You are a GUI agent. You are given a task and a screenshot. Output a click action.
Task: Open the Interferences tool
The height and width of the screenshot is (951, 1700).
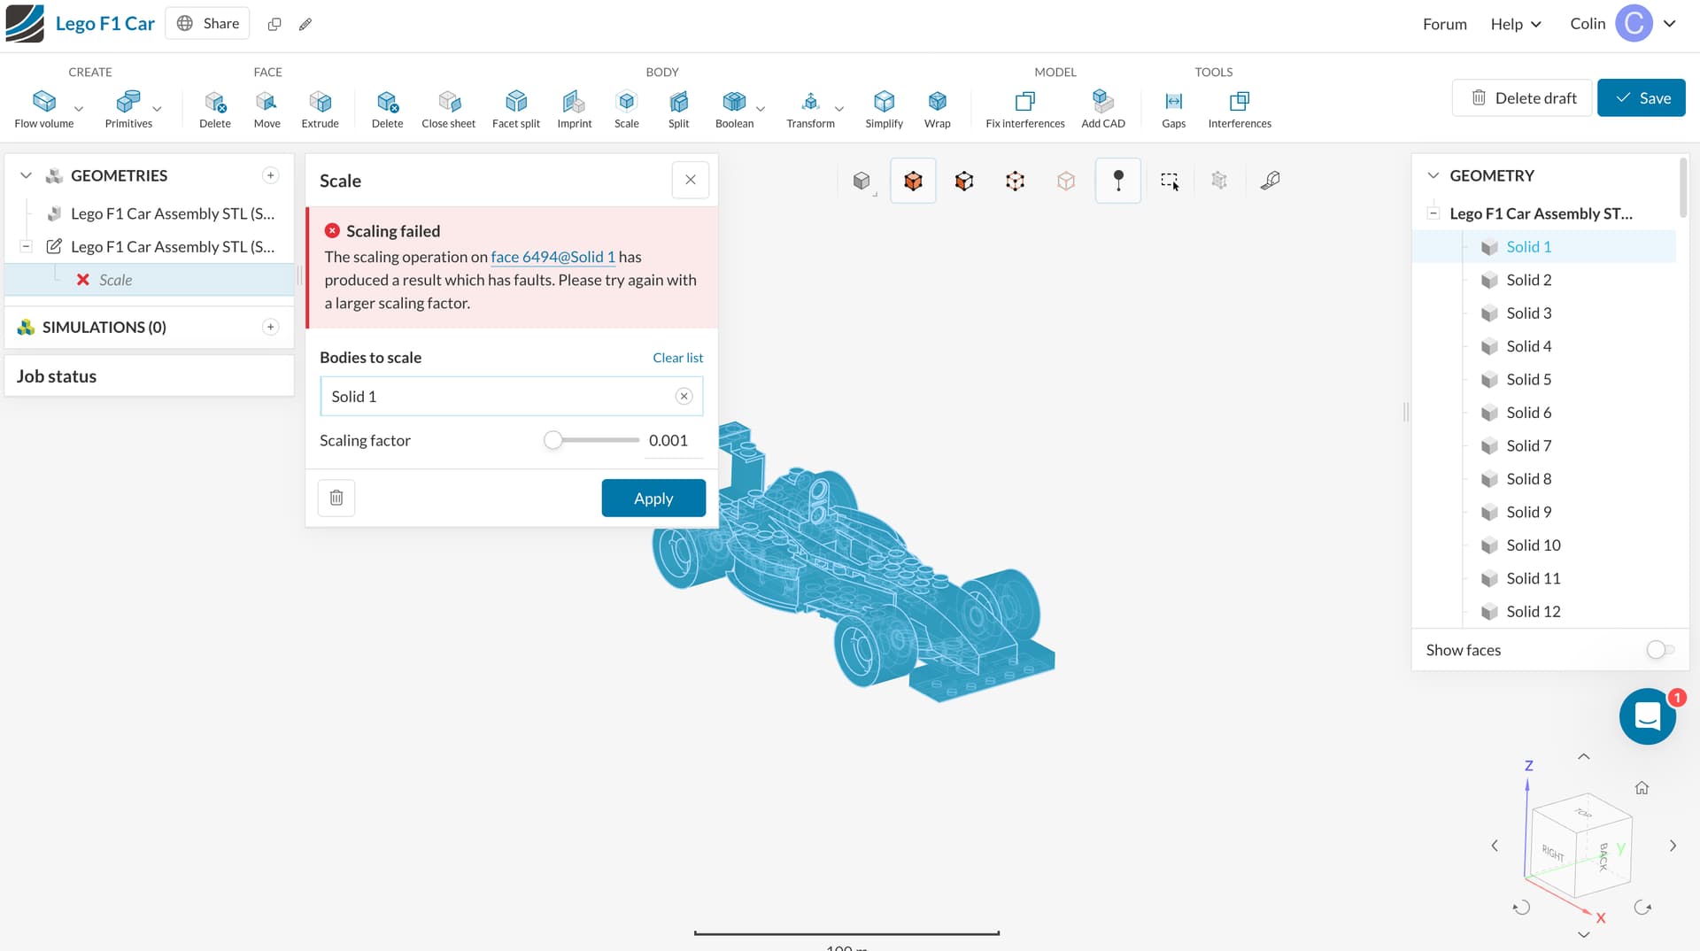tap(1240, 108)
